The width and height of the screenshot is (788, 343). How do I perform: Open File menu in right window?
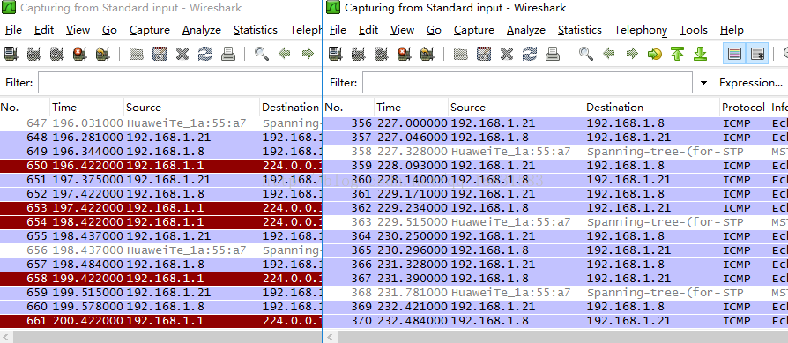(338, 30)
